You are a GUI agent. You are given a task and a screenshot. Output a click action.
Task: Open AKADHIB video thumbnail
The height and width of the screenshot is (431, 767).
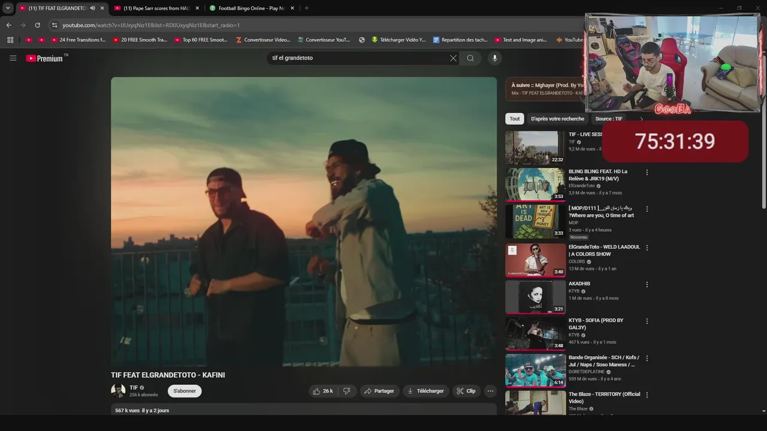[x=535, y=297]
